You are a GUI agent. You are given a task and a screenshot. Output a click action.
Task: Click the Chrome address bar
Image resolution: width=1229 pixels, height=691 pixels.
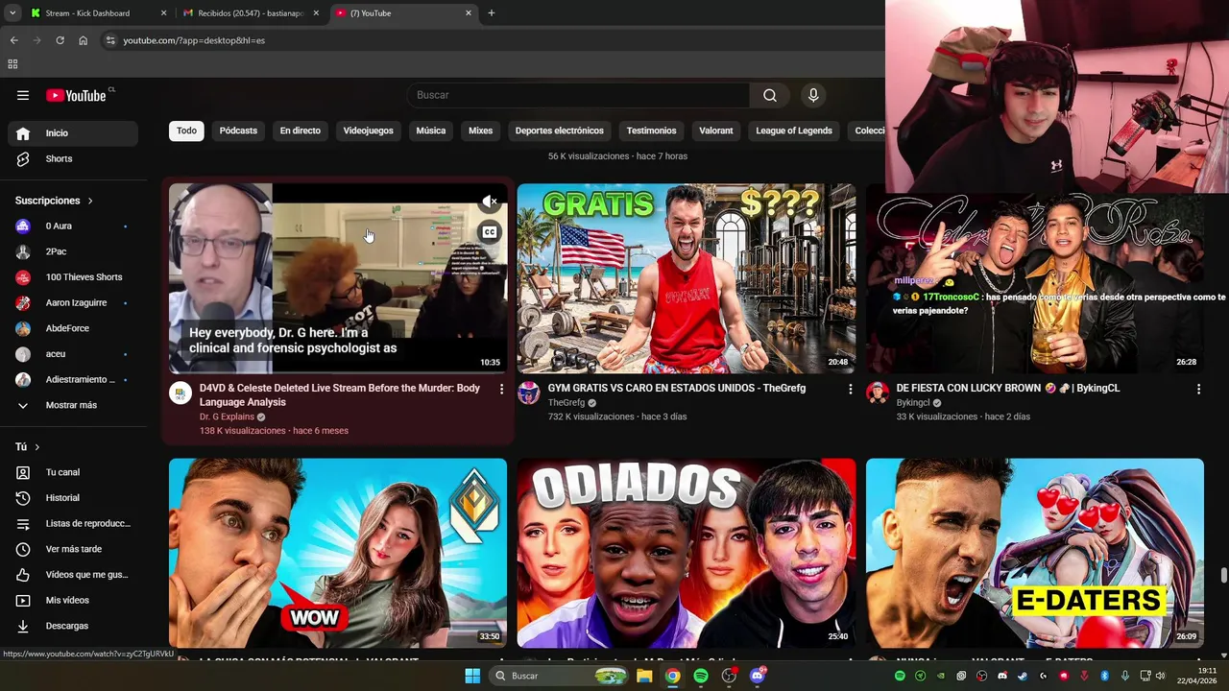pyautogui.click(x=490, y=40)
